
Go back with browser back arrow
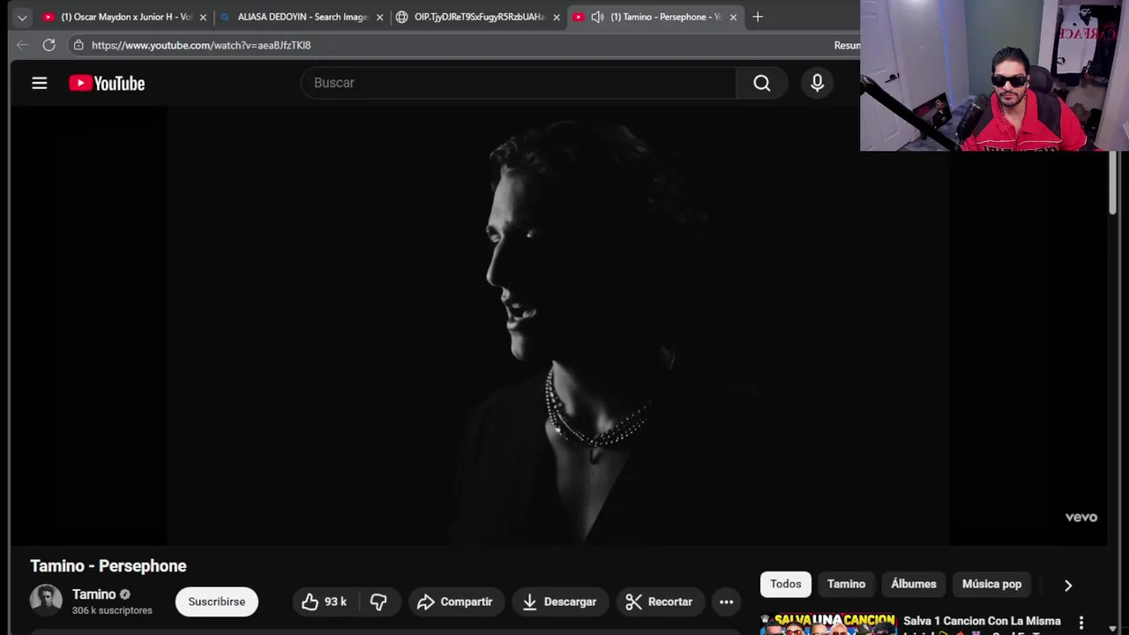tap(22, 45)
